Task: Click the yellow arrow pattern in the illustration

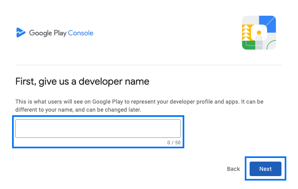Action: tap(246, 31)
